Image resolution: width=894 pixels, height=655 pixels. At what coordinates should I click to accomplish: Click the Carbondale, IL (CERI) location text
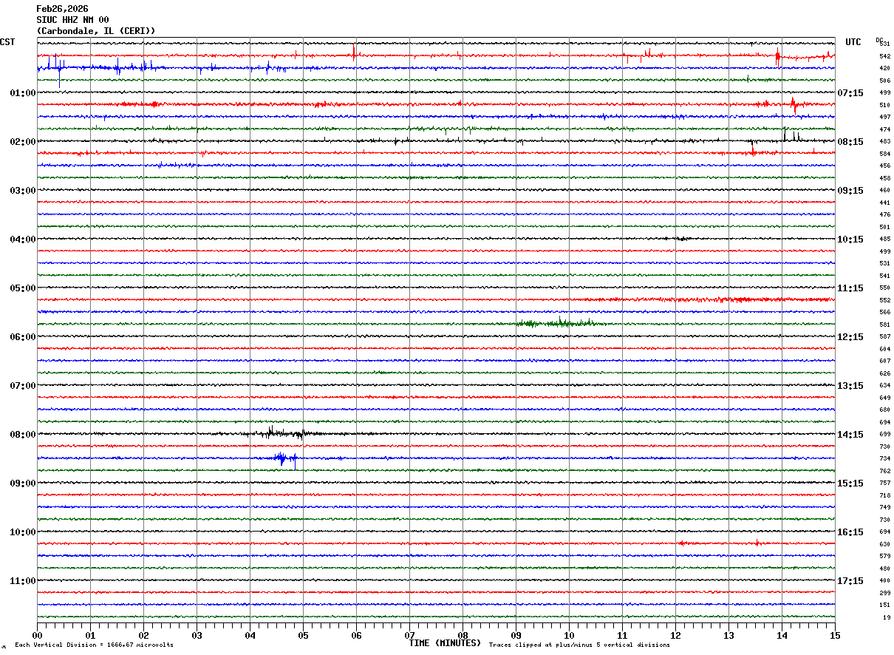(96, 31)
